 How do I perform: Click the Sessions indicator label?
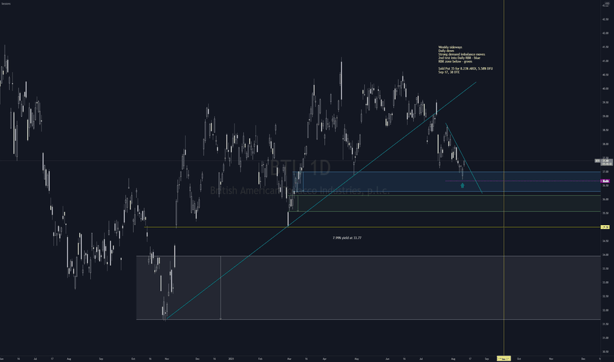6,3
